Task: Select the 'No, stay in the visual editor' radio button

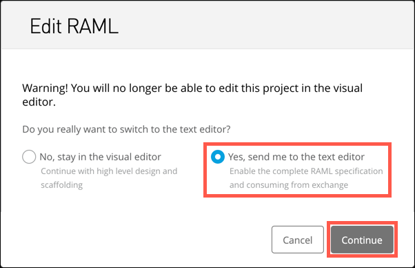Action: point(29,157)
